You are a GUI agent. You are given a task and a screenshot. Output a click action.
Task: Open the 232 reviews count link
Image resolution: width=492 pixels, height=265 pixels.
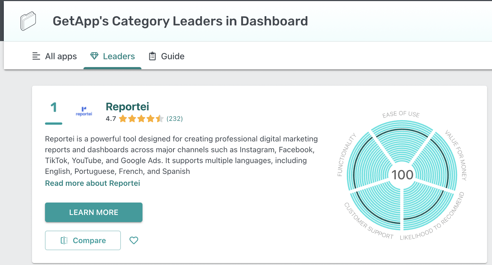click(x=175, y=119)
